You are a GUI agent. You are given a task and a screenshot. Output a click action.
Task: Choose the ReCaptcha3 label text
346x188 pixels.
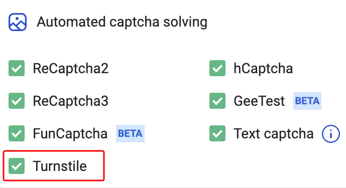71,101
